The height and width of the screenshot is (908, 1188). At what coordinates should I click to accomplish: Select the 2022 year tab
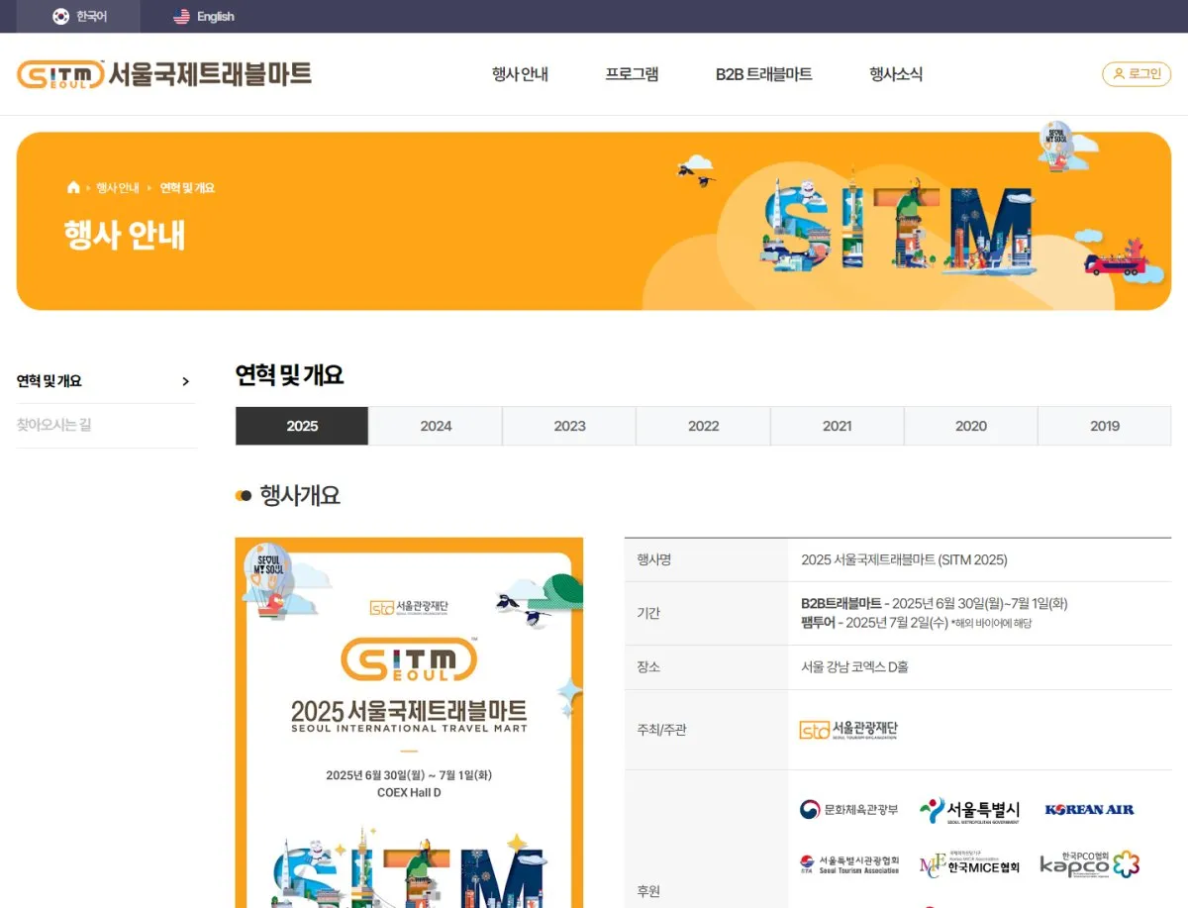[703, 426]
